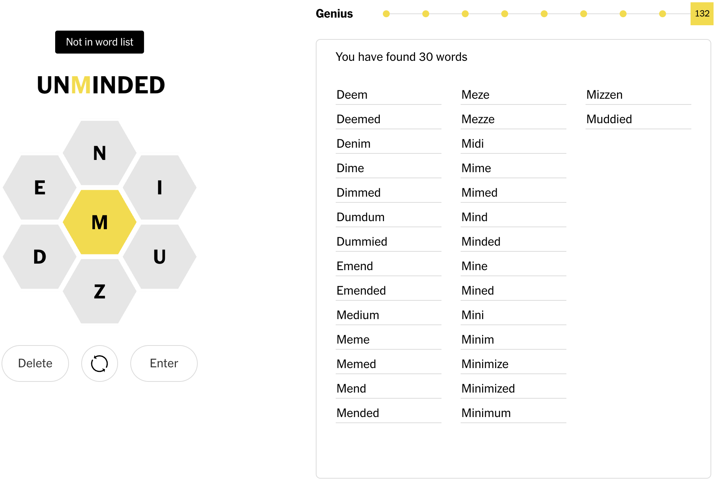Viewport: 717px width, 484px height.
Task: Tap the I letter hexagon
Action: [x=159, y=187]
